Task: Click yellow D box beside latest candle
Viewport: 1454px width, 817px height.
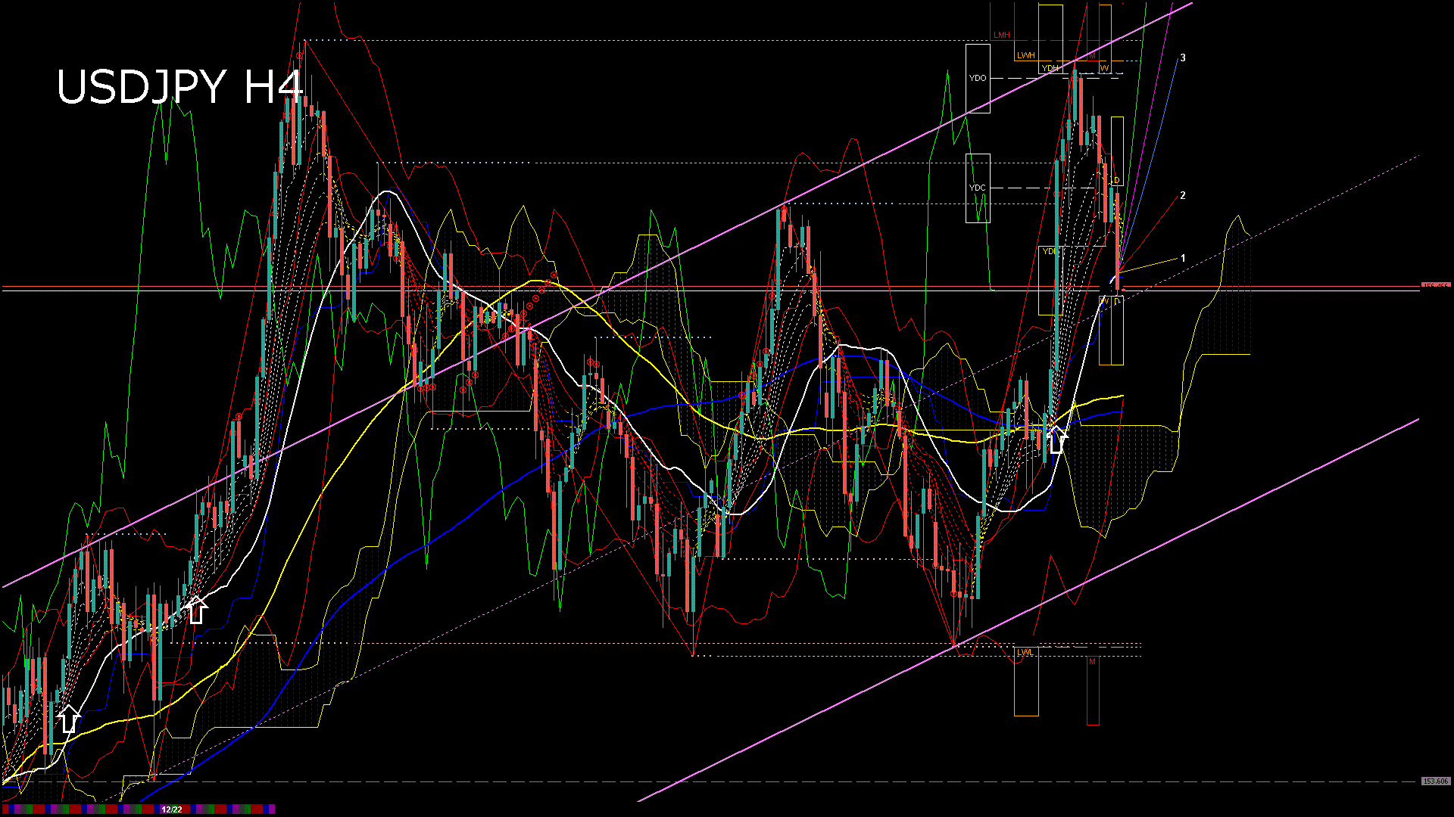Action: 1116,180
